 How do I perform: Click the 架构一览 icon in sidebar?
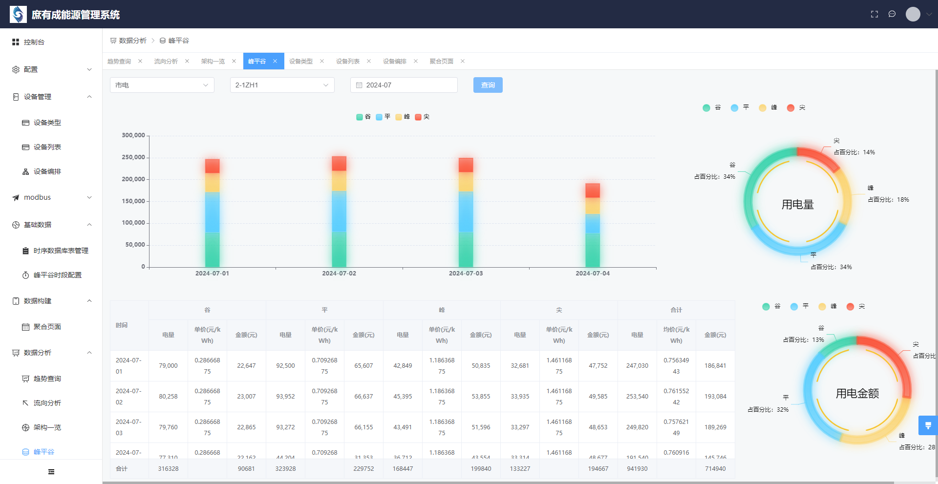click(25, 427)
